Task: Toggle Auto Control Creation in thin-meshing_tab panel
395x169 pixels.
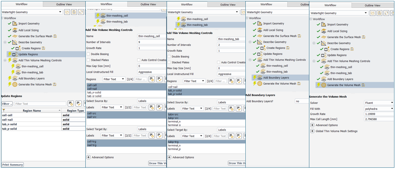Action: 219,62
